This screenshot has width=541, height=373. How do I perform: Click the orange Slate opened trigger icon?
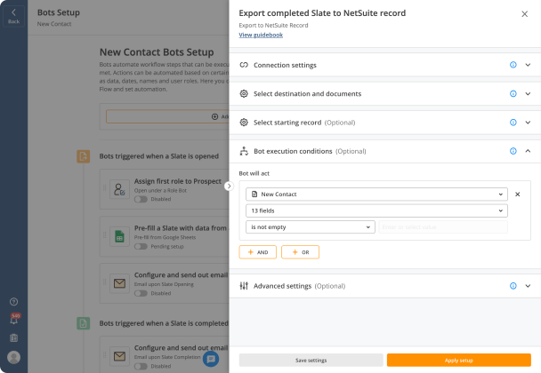coord(83,156)
